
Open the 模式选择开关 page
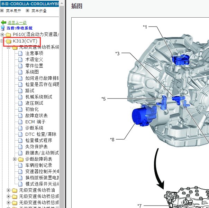point(42,184)
